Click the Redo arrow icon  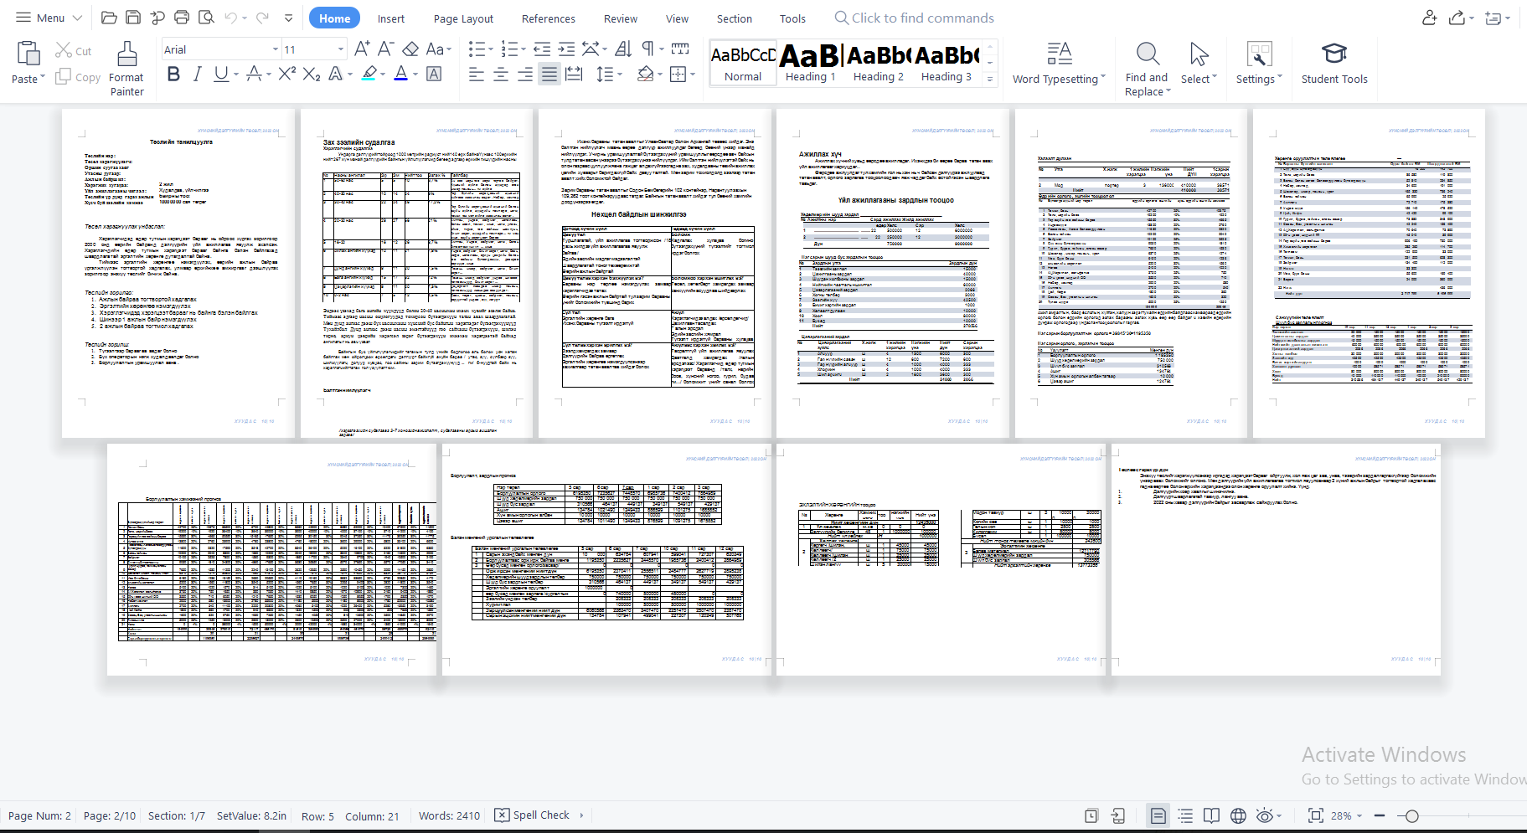tap(262, 18)
